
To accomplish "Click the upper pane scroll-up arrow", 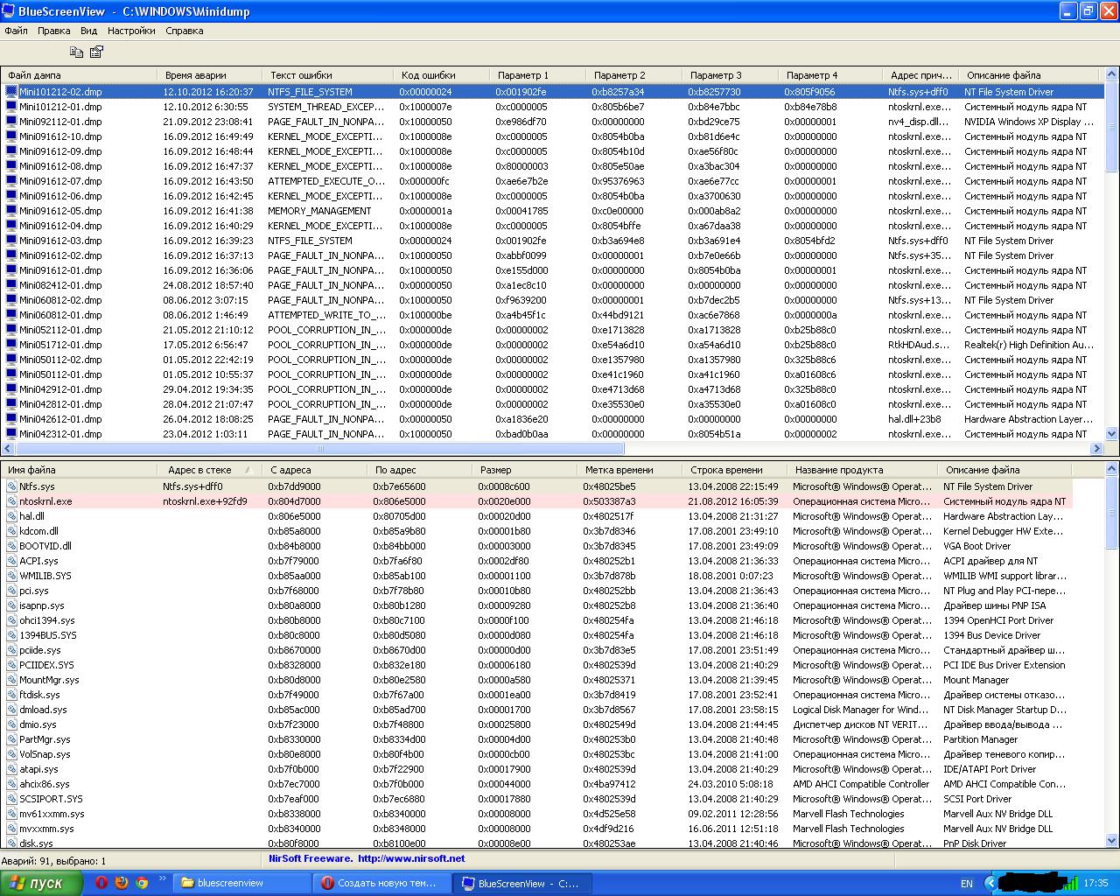I will click(1112, 75).
